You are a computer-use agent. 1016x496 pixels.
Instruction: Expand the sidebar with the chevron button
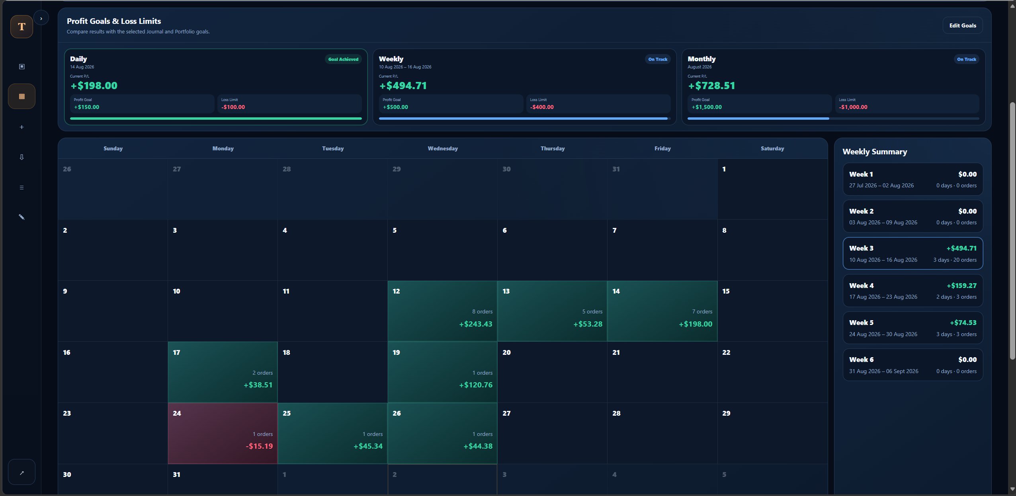tap(41, 18)
